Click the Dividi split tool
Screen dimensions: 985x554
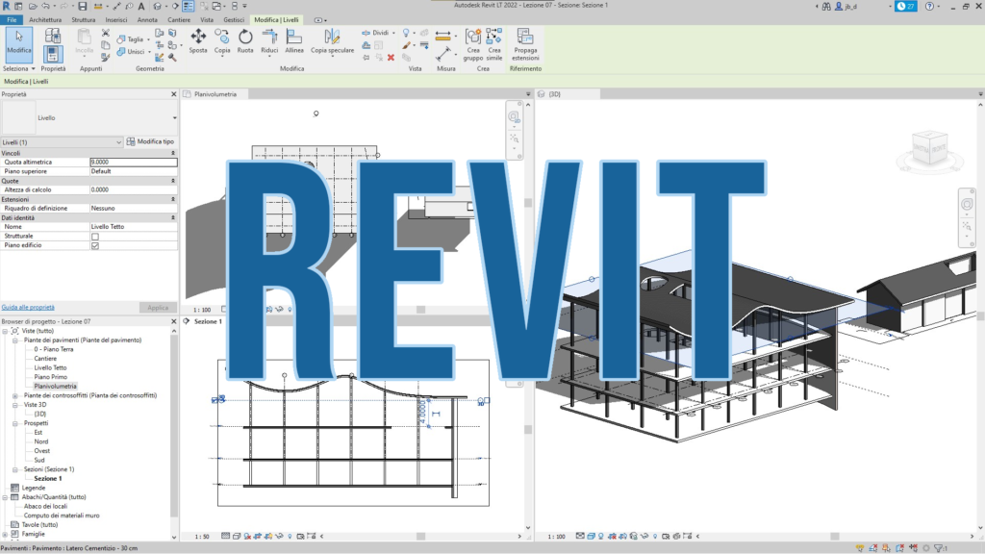tap(376, 33)
